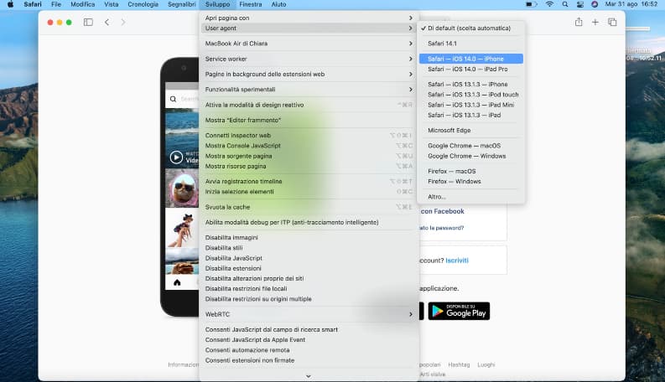Choose the Firefox macOS user agent

coord(470,171)
